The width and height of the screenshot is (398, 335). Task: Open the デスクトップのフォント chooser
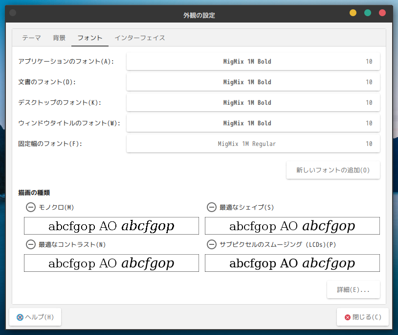pyautogui.click(x=253, y=102)
